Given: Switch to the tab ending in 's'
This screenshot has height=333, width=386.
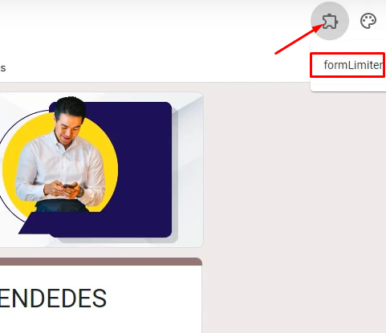Looking at the screenshot, I should click(x=3, y=68).
